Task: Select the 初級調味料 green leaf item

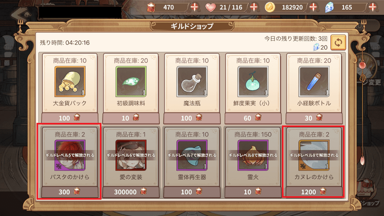Action: coord(131,82)
